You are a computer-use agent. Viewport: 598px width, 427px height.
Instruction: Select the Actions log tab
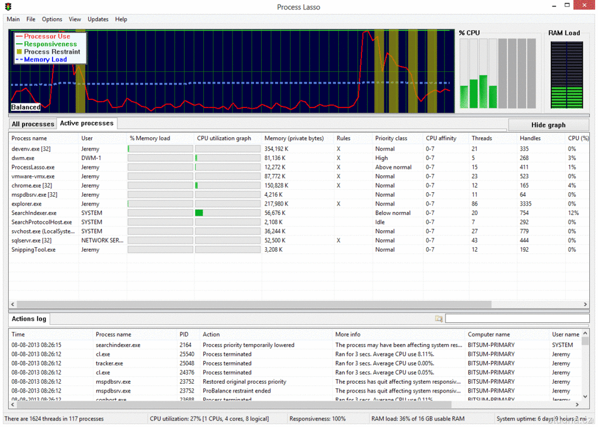click(x=29, y=319)
